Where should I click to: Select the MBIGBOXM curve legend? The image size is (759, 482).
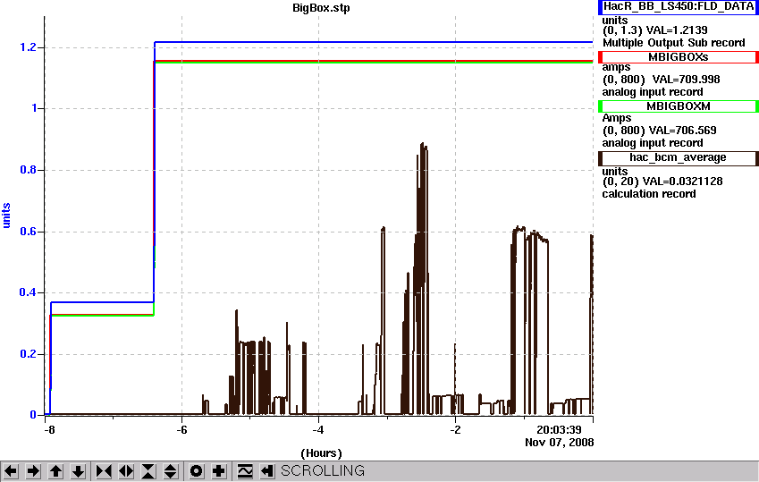[679, 106]
